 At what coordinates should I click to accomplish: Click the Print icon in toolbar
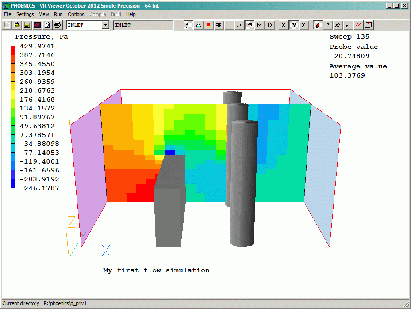coord(57,25)
